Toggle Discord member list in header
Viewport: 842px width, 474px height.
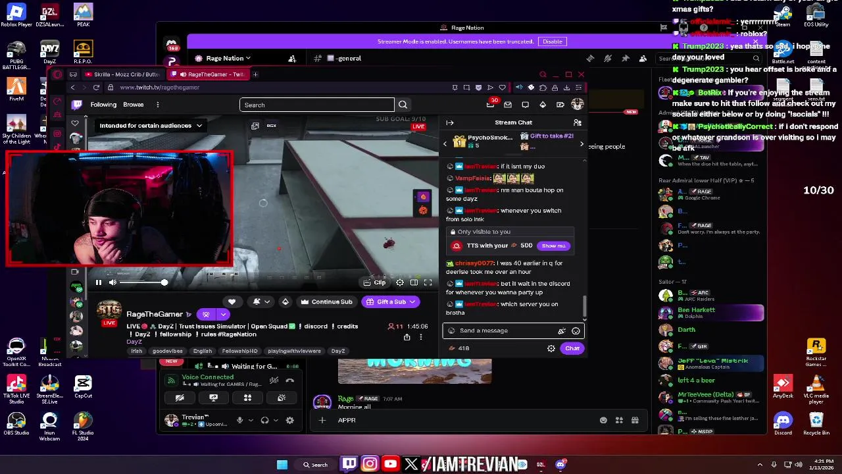[641, 58]
